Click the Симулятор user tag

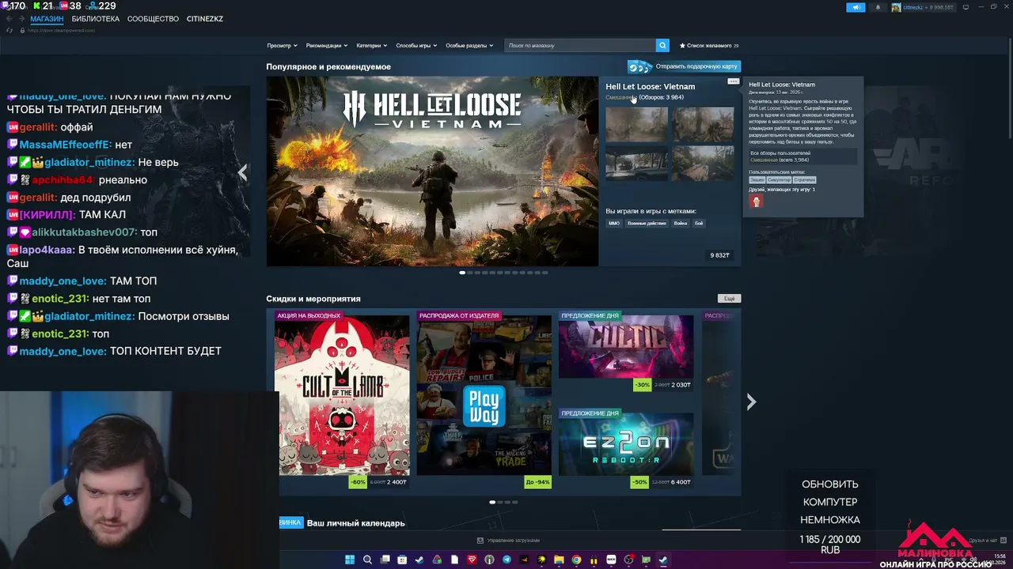(779, 180)
